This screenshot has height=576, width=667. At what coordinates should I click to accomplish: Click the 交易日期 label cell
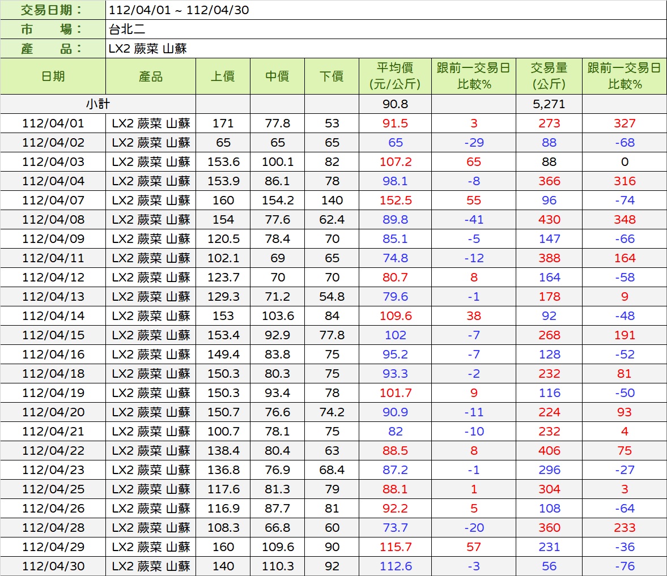[x=53, y=10]
